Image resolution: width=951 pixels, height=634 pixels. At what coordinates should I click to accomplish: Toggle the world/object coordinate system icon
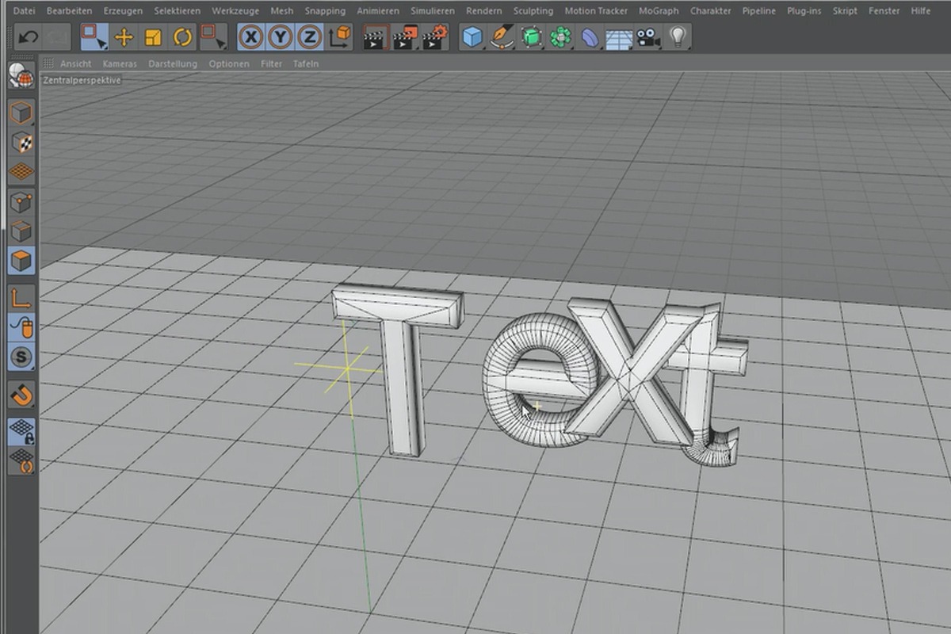(x=340, y=36)
